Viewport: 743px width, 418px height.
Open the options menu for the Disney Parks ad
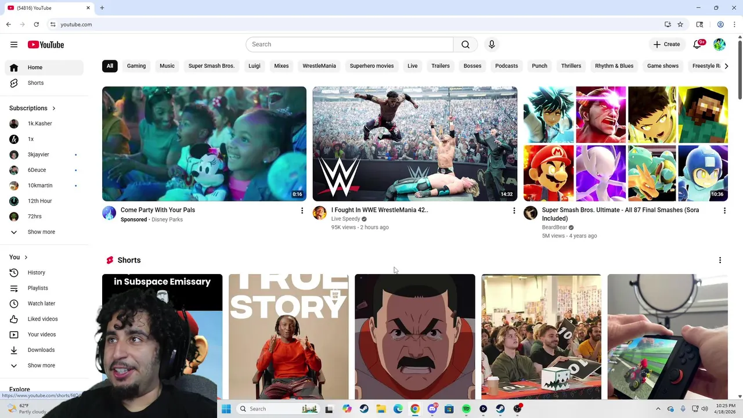coord(302,210)
